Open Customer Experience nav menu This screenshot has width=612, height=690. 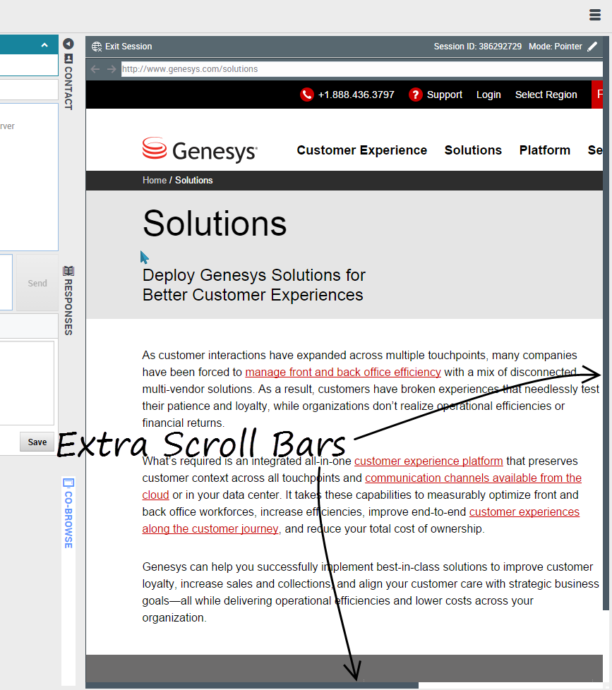[x=361, y=150]
